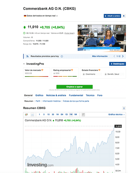
Task: Select candlestick chart type icon
Action: pos(26,115)
